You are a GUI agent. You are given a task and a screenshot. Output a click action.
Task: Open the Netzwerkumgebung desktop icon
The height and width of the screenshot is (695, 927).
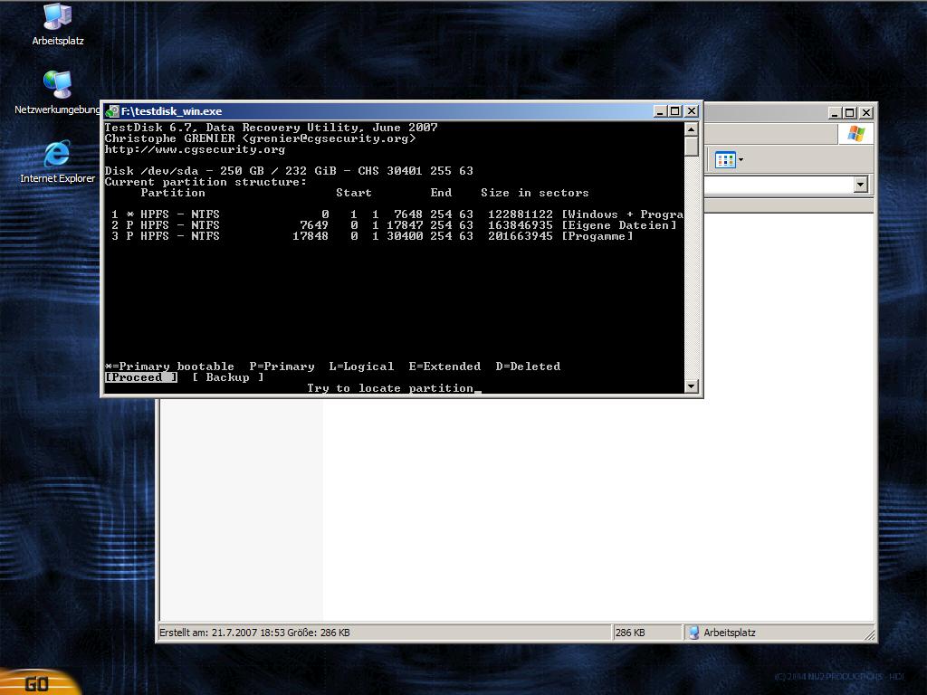point(57,93)
